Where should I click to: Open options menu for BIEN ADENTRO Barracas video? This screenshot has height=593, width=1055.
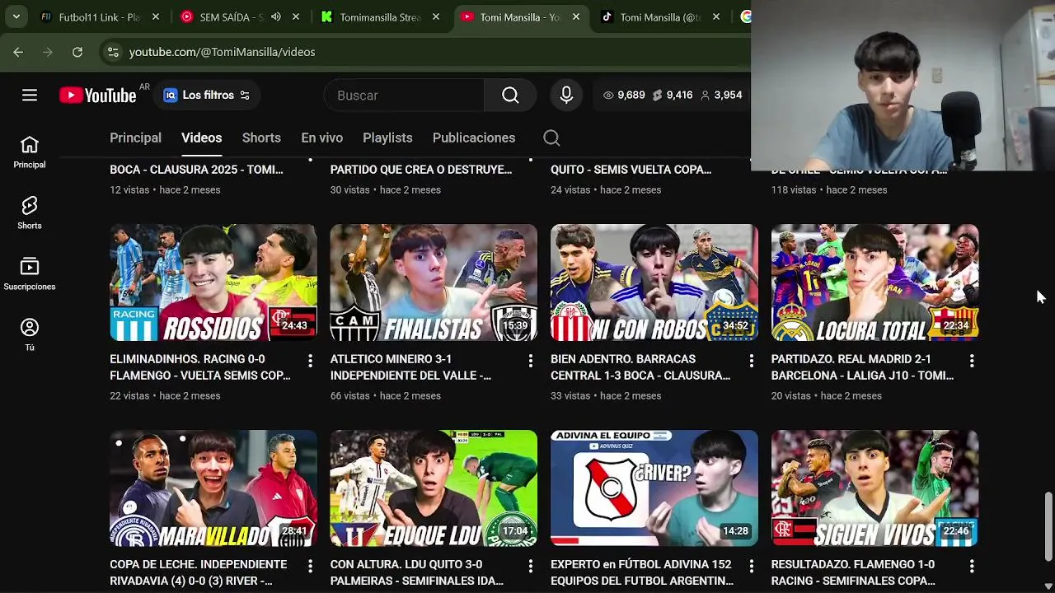[x=751, y=361]
